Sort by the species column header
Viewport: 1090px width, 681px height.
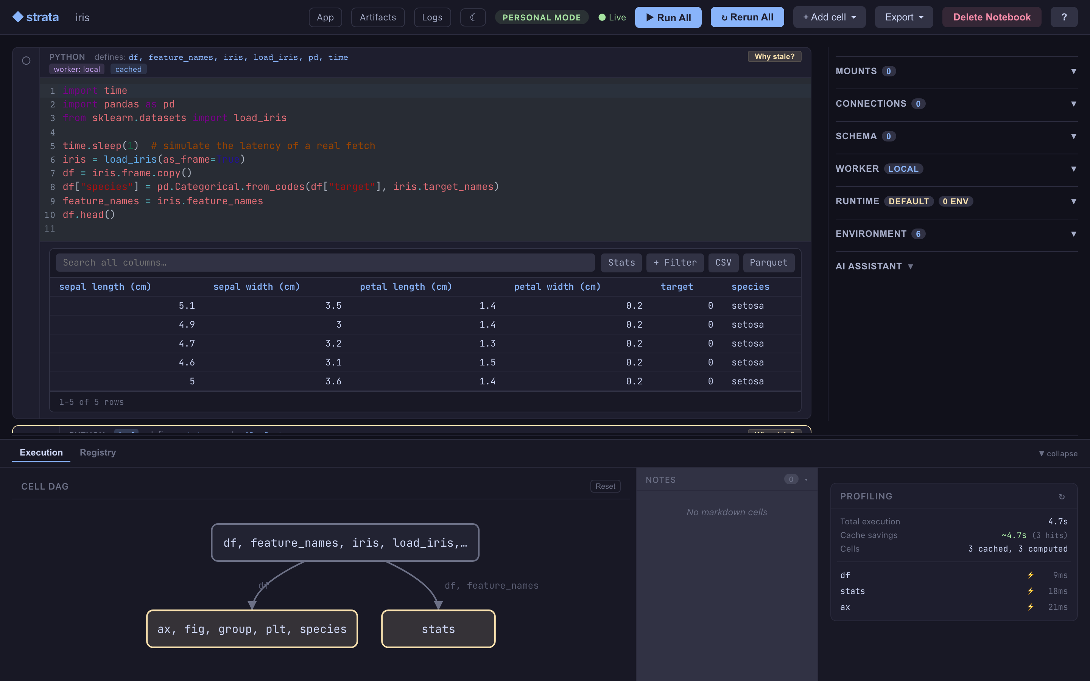click(x=750, y=287)
